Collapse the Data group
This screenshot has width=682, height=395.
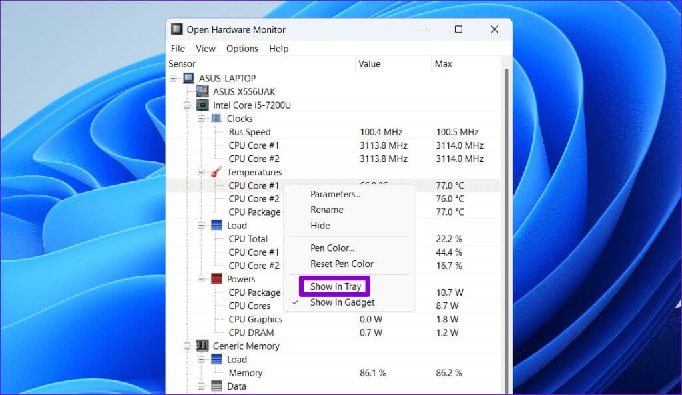click(201, 386)
